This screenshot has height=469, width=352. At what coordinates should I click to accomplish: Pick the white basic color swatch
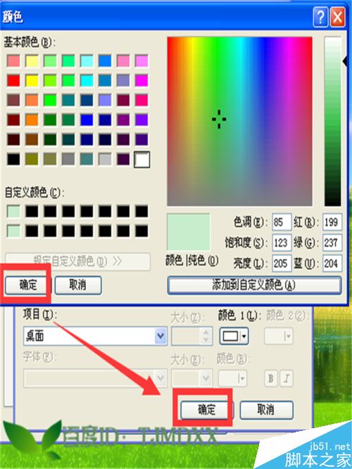[142, 160]
